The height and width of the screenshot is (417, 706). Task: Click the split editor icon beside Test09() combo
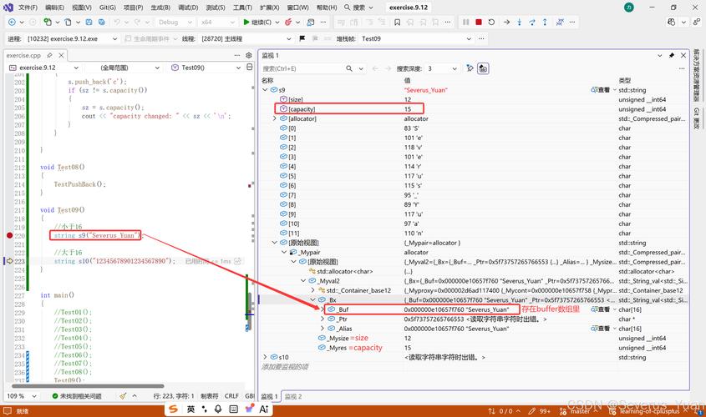click(x=250, y=68)
